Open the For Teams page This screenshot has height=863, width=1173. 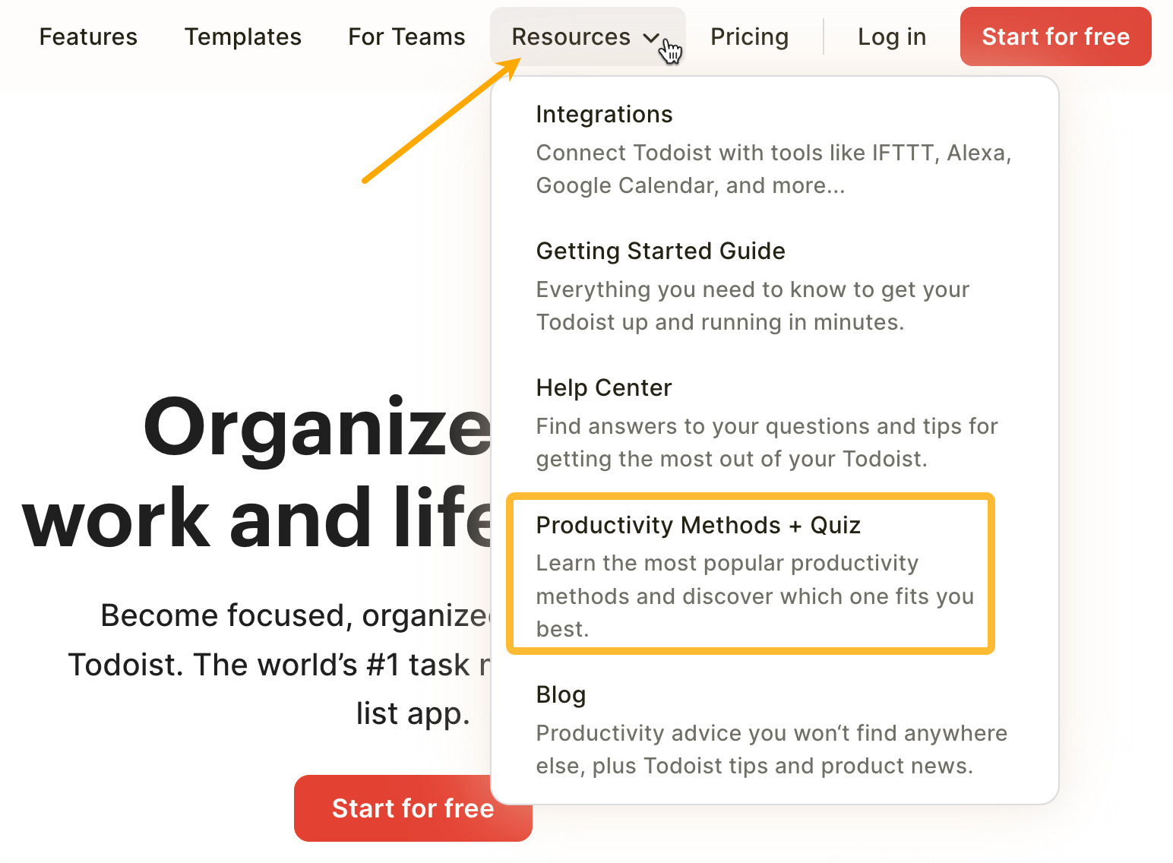406,36
